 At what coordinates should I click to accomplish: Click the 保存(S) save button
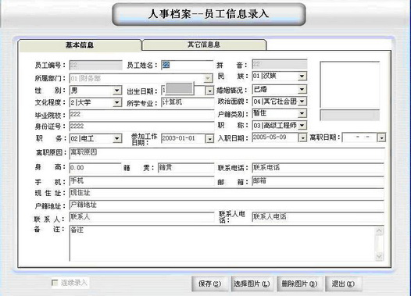210,284
